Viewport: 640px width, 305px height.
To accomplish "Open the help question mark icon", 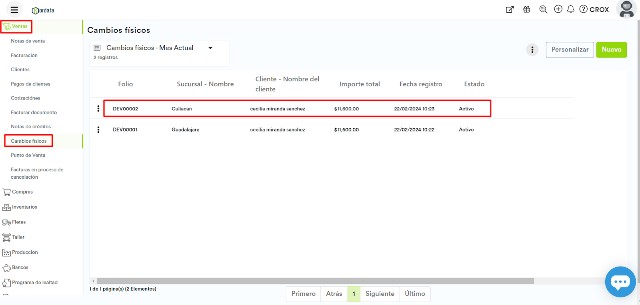I will [x=584, y=9].
